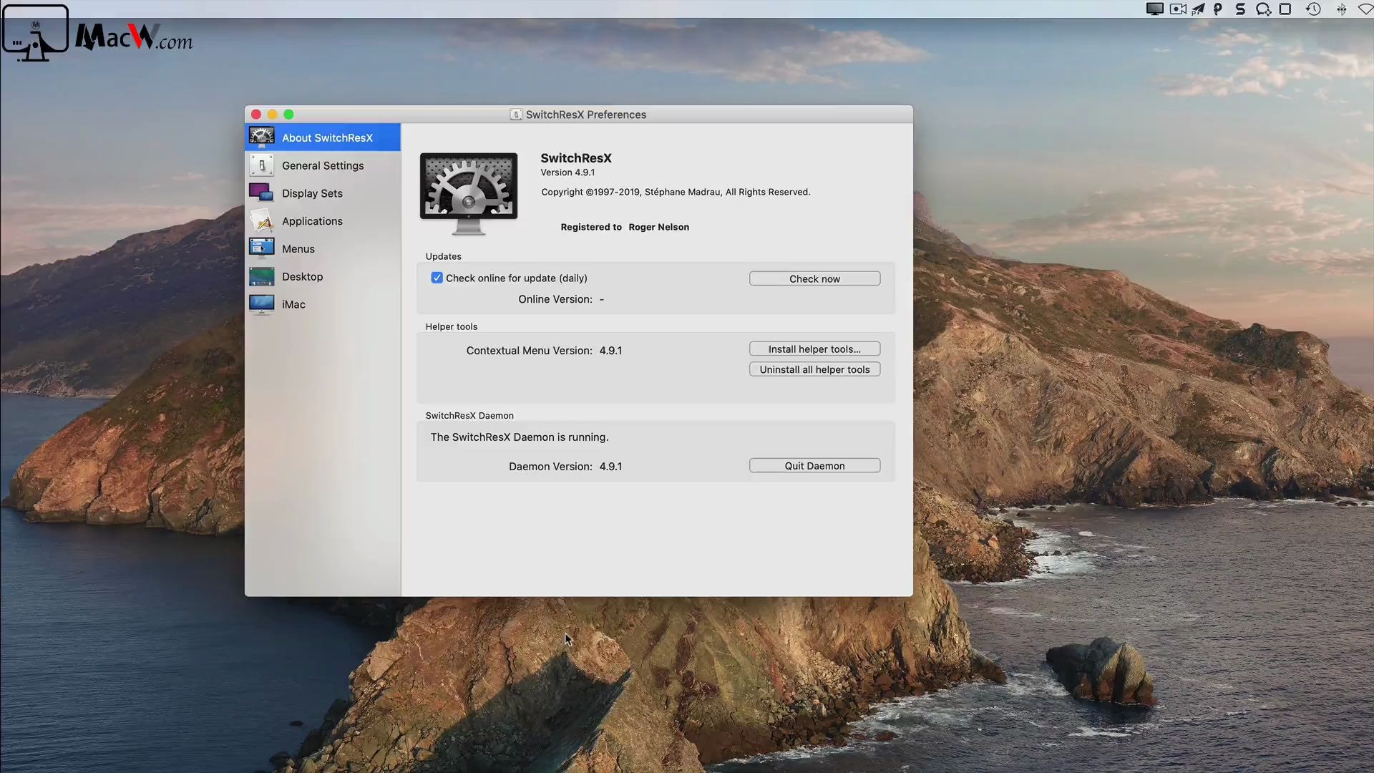Open the screen recording menu bar icon
This screenshot has width=1374, height=773.
(x=1178, y=9)
